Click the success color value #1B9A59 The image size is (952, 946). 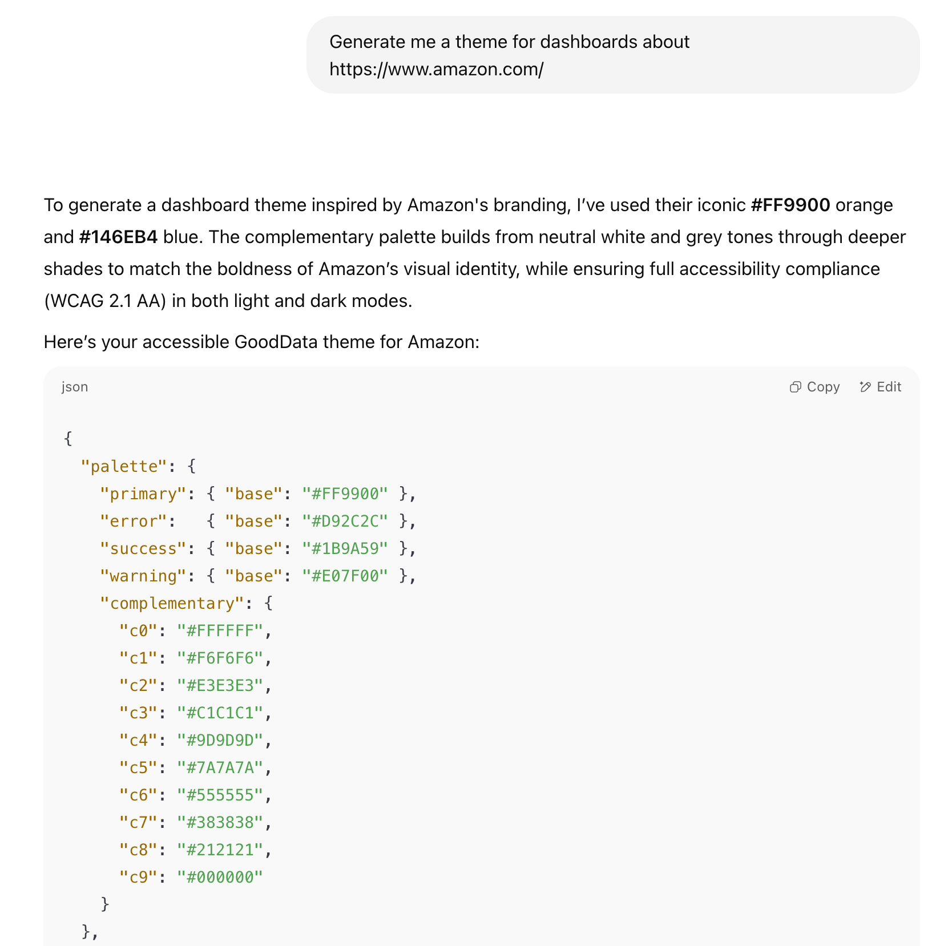(345, 548)
